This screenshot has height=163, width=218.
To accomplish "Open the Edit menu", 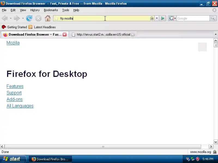I will [13, 10].
